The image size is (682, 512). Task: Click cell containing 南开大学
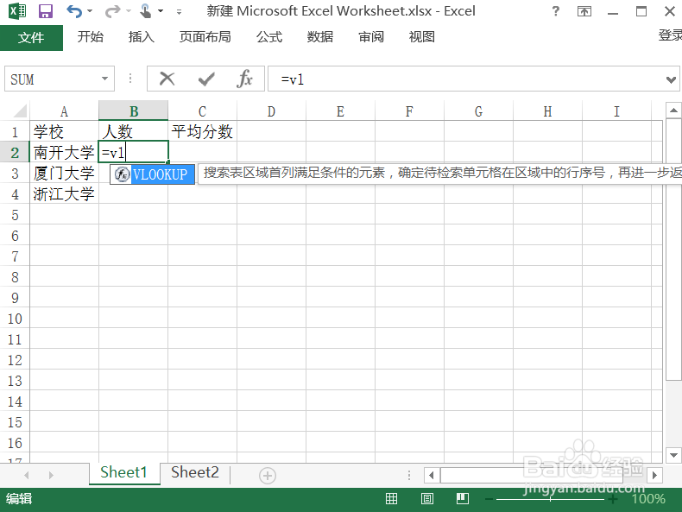pyautogui.click(x=65, y=152)
